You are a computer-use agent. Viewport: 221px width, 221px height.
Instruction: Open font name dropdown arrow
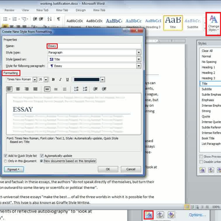pos(35,80)
